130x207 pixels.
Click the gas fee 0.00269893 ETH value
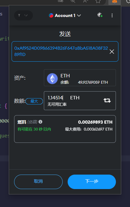pyautogui.click(x=95, y=122)
